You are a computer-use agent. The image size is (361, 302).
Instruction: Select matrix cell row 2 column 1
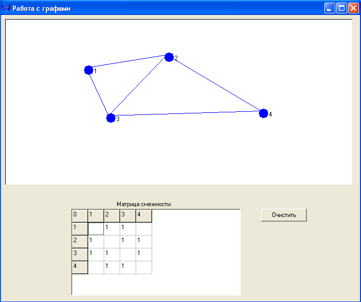pos(96,242)
